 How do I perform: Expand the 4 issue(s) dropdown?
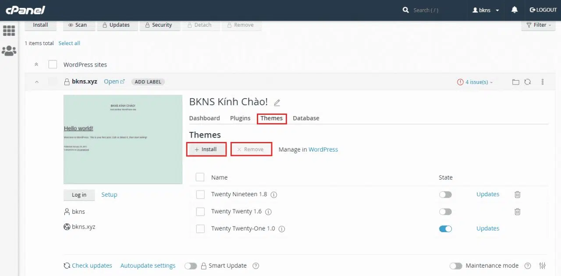475,82
